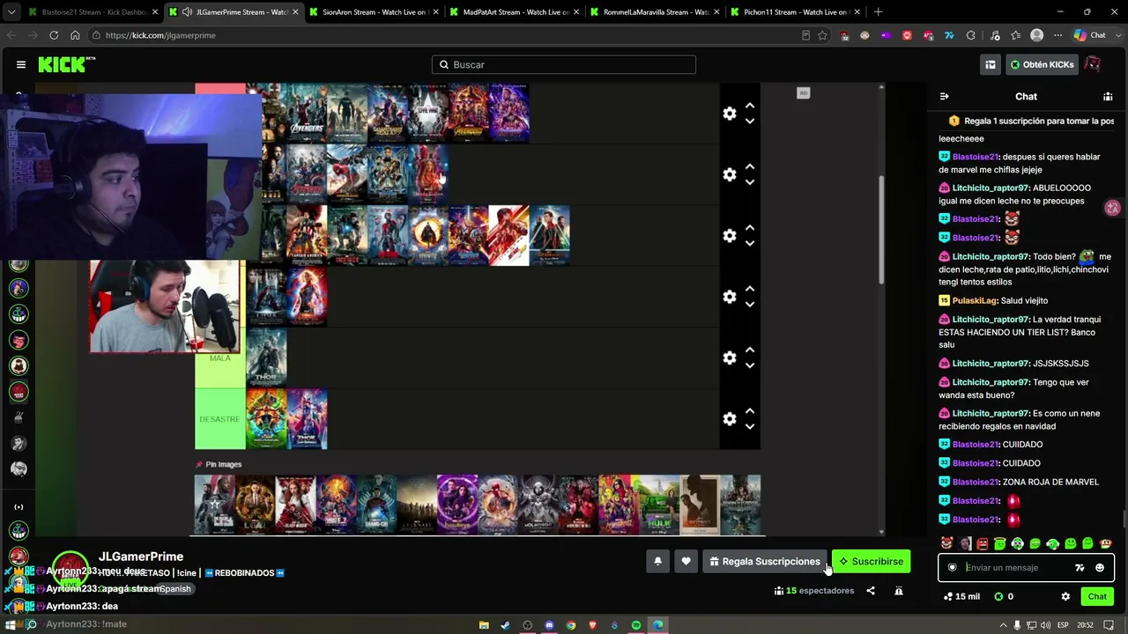Move the MALA tier row down
The width and height of the screenshot is (1128, 634).
pos(750,365)
